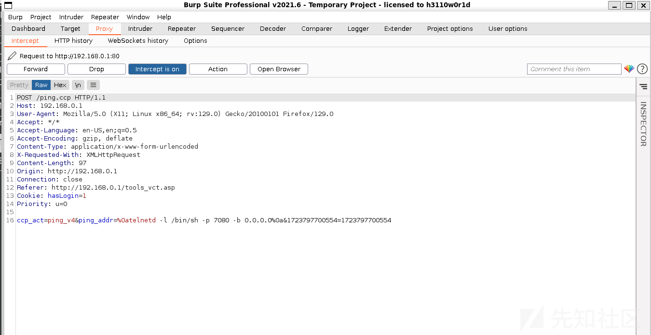Open the help question mark icon
651x335 pixels.
click(642, 69)
